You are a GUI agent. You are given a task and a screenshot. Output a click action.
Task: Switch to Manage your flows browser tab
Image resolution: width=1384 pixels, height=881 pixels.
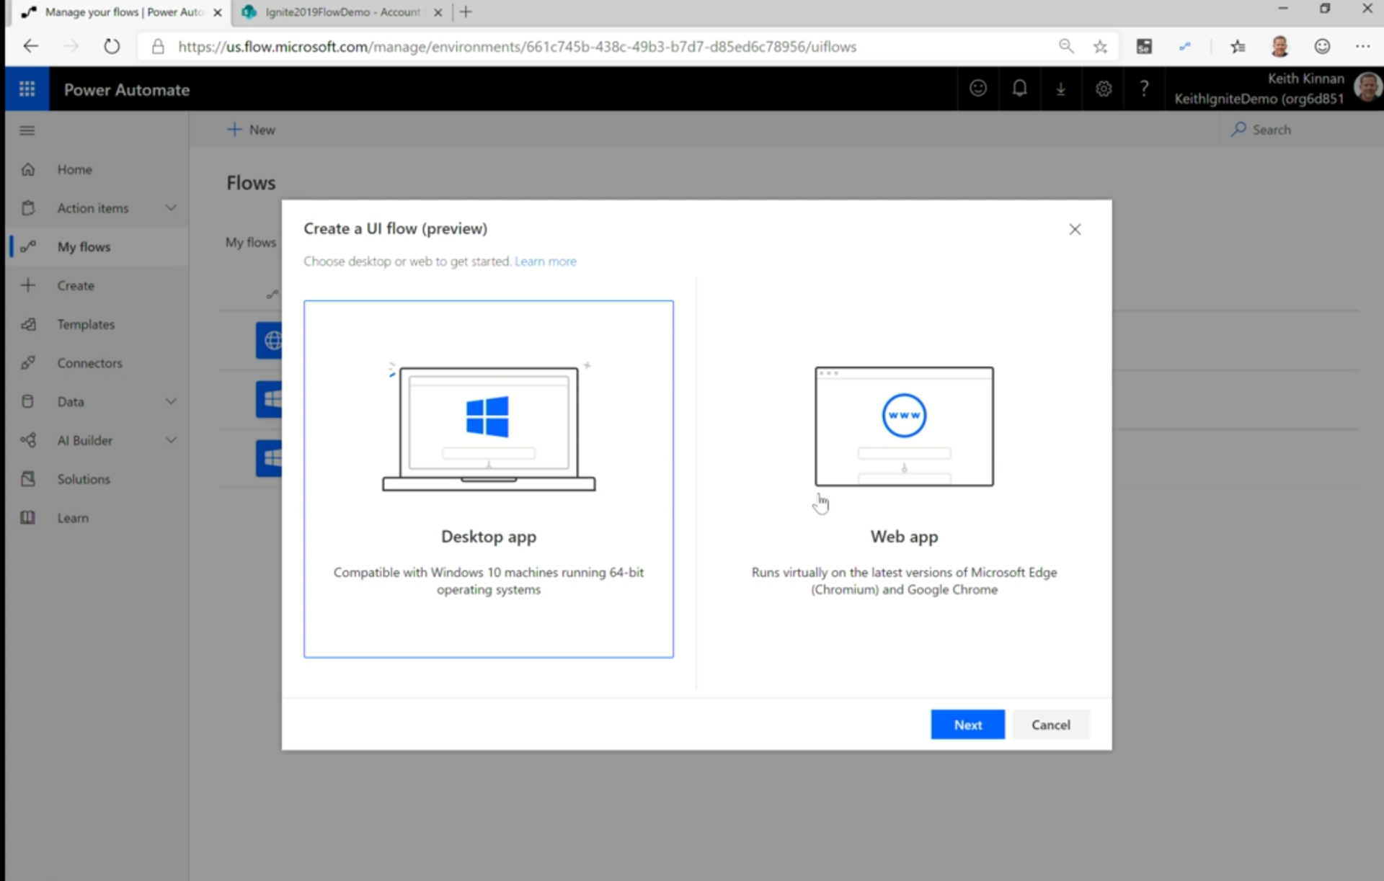pyautogui.click(x=119, y=12)
